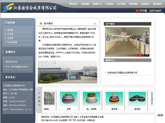Click the company name title in header
The image size is (165, 123).
35,8
